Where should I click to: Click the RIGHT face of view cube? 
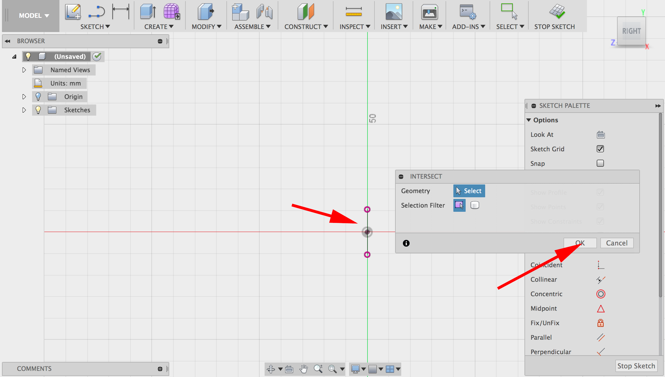pos(631,31)
